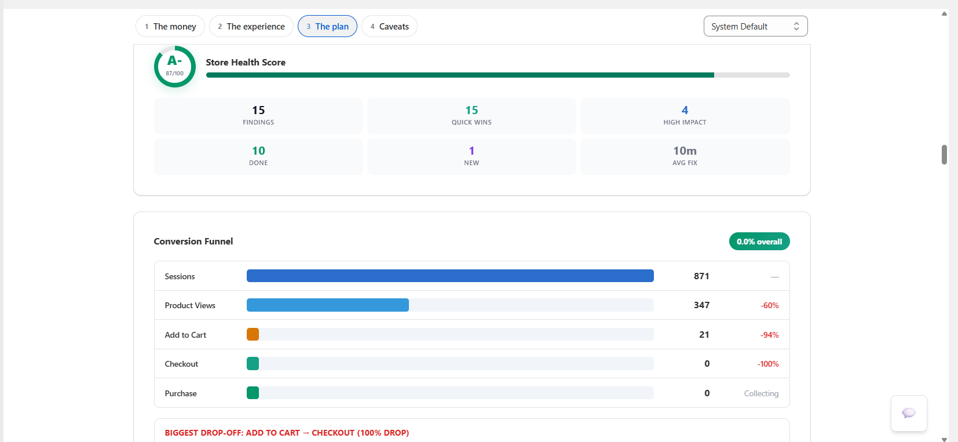Viewport: 958px width, 442px height.
Task: Click the Add to Cart orange bar
Action: click(253, 334)
